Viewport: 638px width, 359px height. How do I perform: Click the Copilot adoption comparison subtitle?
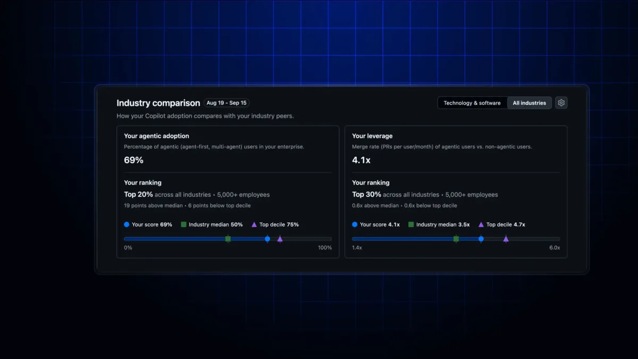(x=205, y=116)
